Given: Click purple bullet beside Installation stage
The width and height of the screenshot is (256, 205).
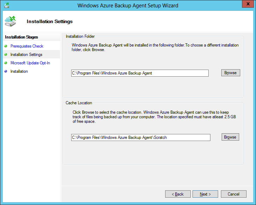Looking at the screenshot, I should tap(6, 71).
